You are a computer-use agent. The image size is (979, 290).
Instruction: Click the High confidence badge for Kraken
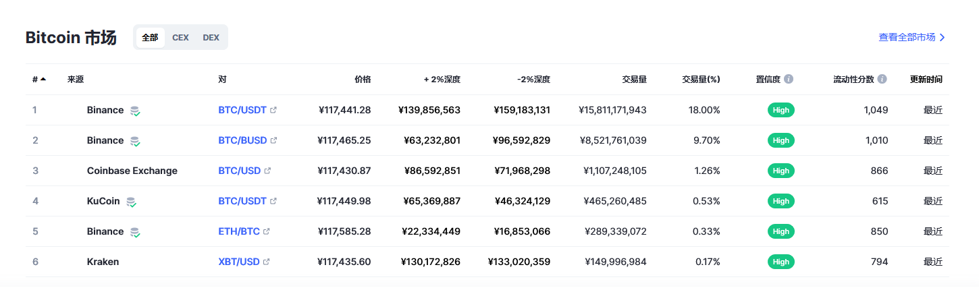(781, 262)
